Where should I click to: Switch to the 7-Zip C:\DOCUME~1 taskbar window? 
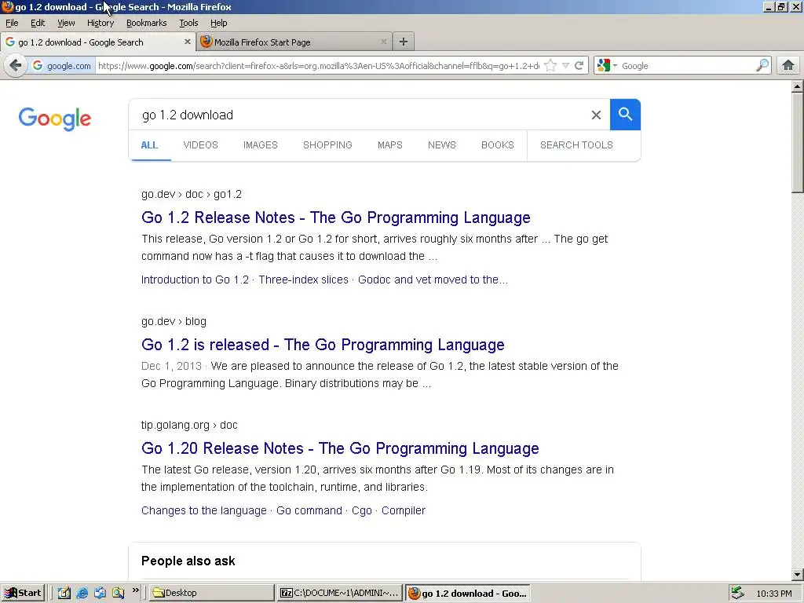(x=339, y=593)
